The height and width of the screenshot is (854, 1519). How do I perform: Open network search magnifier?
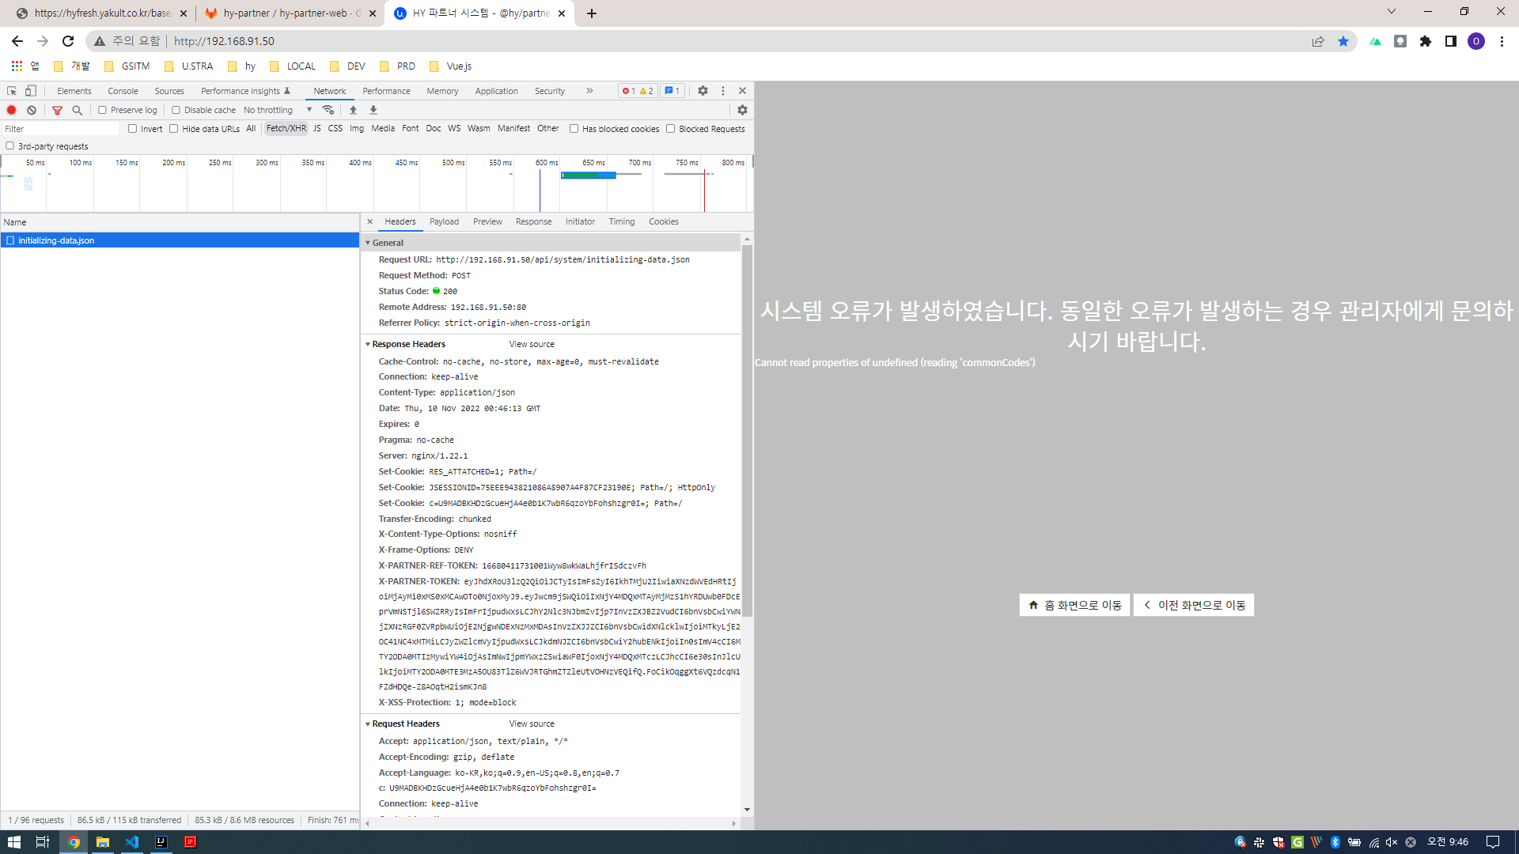point(77,110)
